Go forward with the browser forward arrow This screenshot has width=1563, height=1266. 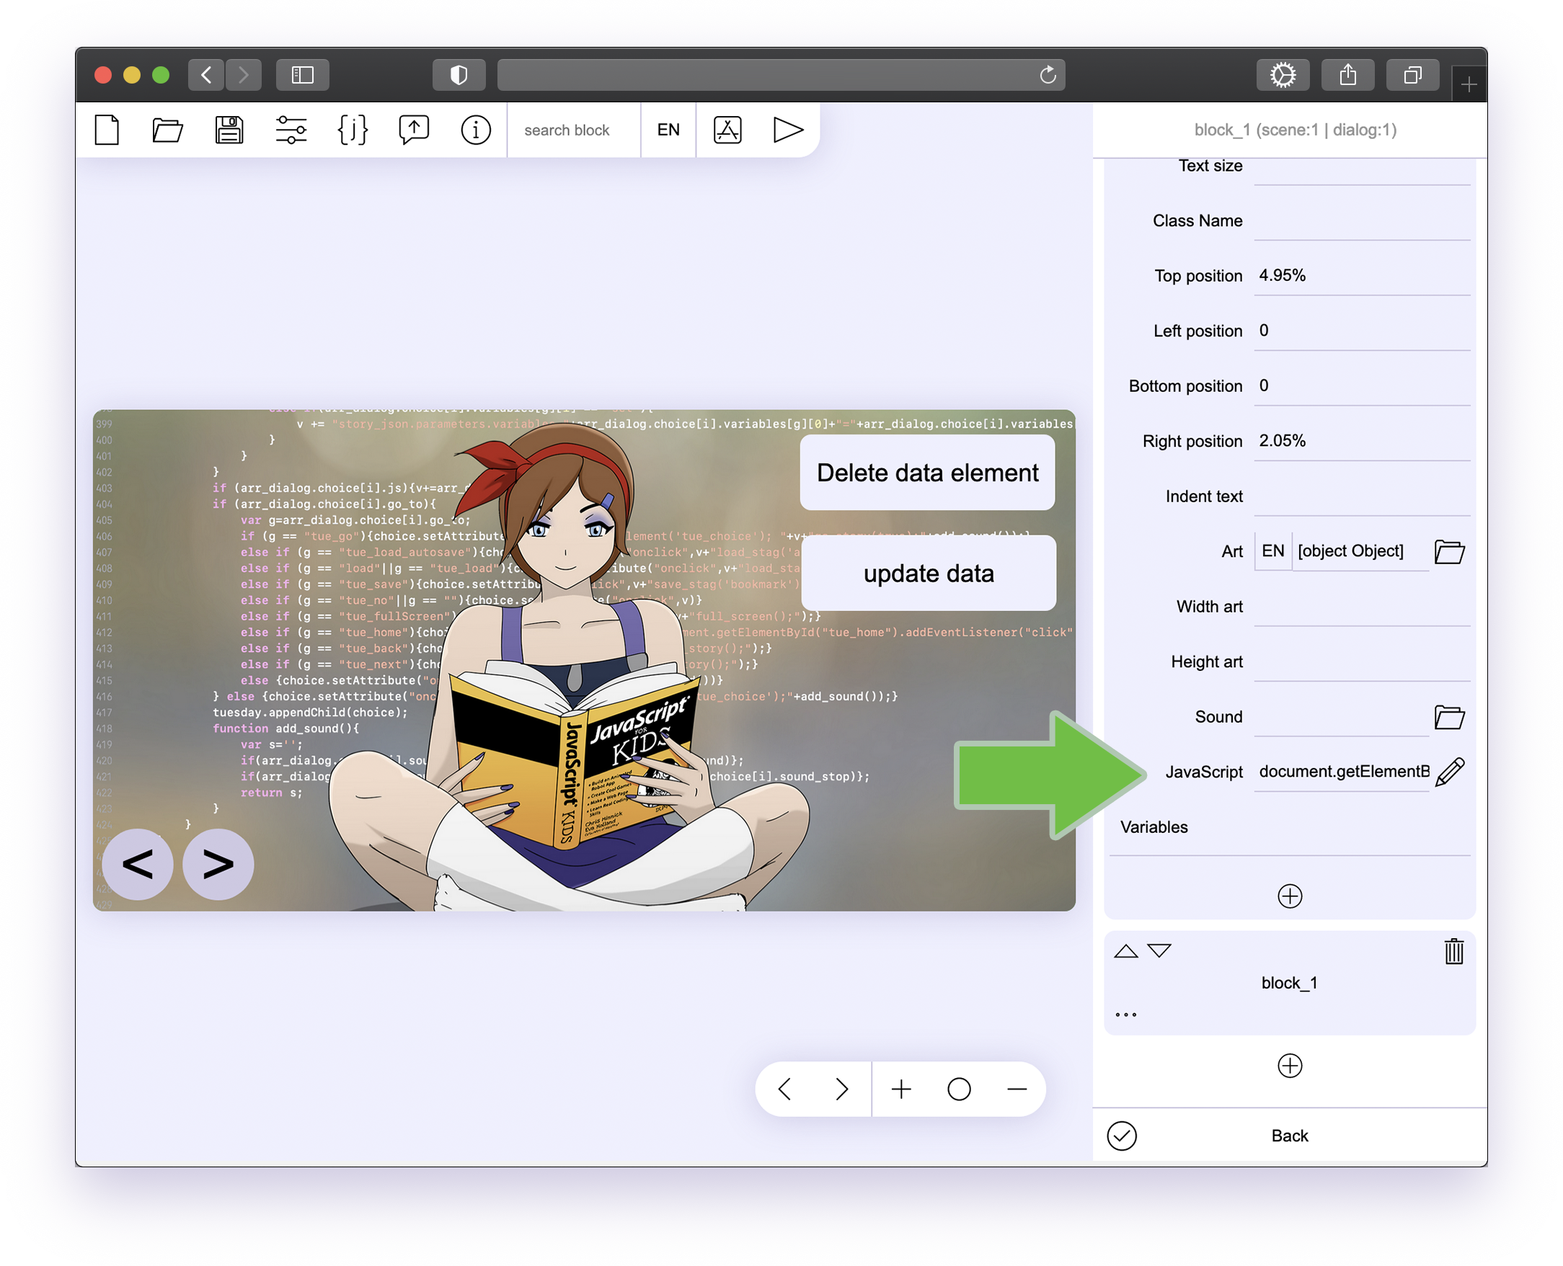coord(243,75)
